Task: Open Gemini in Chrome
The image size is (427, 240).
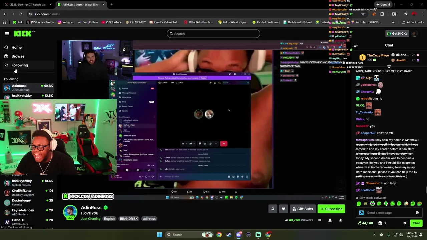Action: click(383, 5)
